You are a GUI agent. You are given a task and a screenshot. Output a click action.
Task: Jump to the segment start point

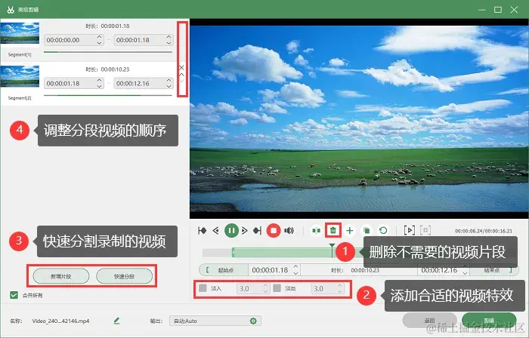(202, 231)
